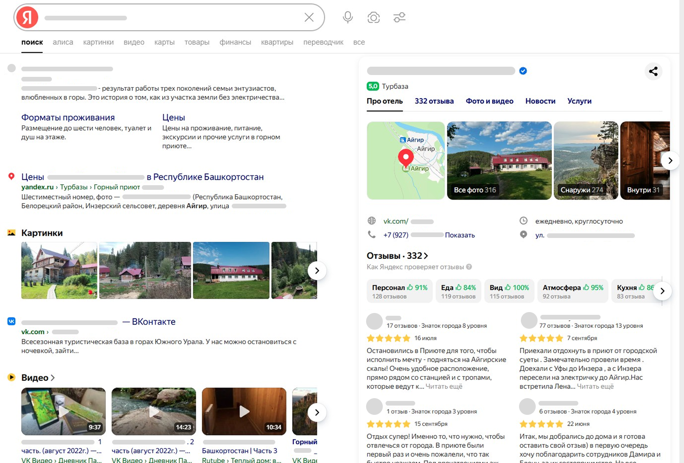Show next images with carousel arrow
Screen dimensions: 684x463
coord(317,271)
